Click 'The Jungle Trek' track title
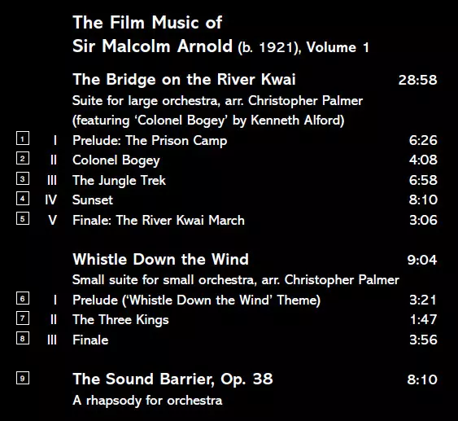Image resolution: width=458 pixels, height=421 pixels. 119,181
